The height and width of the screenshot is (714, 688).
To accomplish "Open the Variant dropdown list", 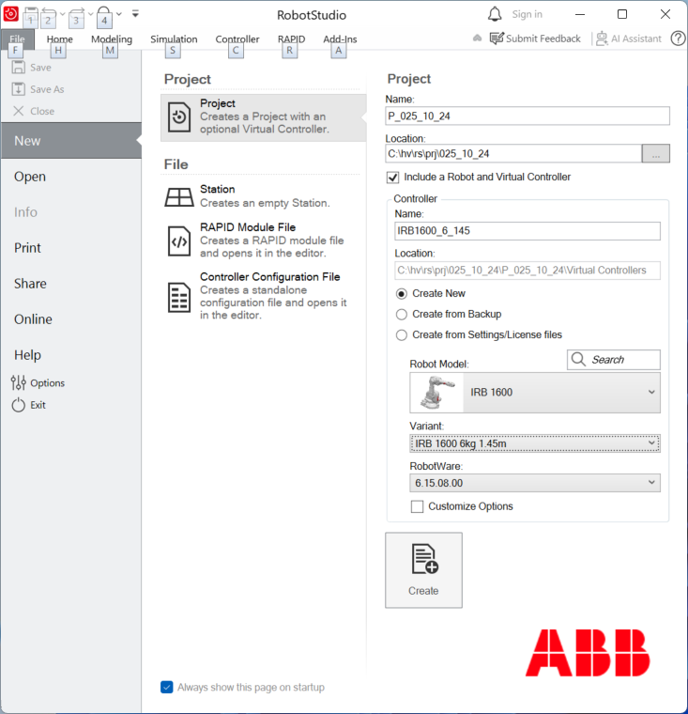I will 651,443.
